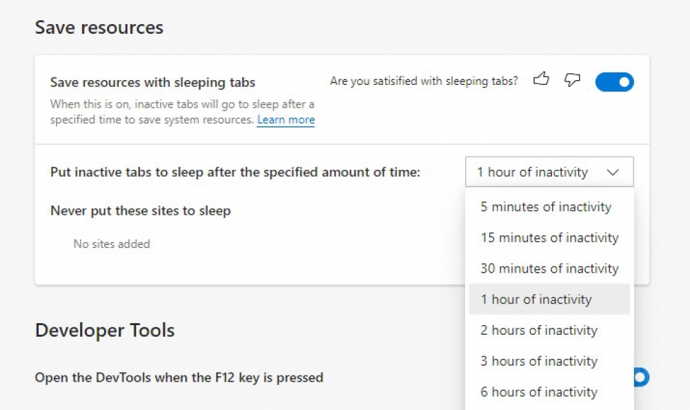Open the Learn more link
This screenshot has height=410, width=690.
point(286,120)
